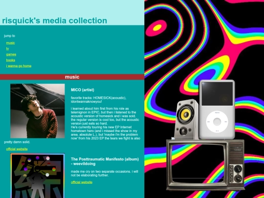Click the retro television image

(205, 165)
